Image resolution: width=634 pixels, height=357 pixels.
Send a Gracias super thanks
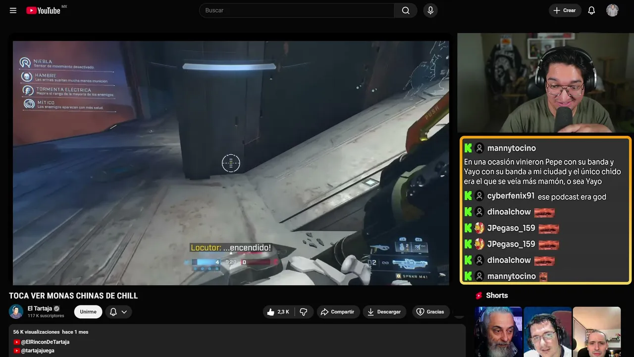(431, 312)
